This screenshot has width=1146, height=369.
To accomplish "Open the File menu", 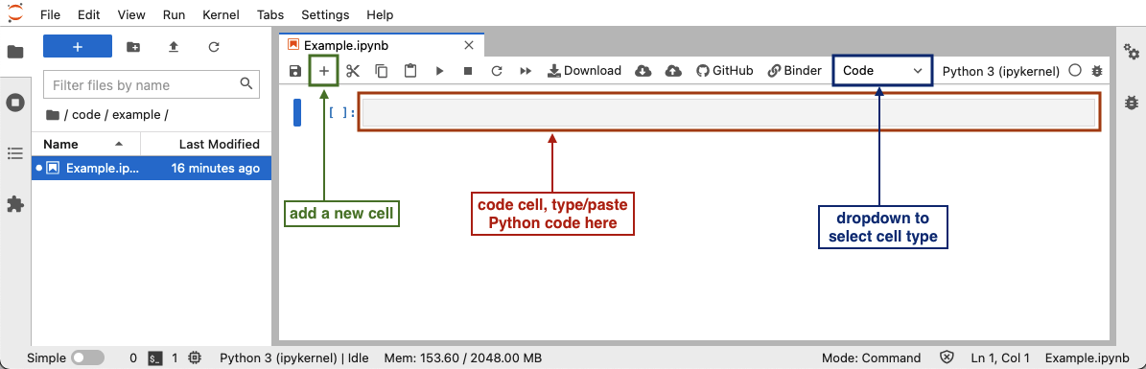I will click(x=51, y=14).
